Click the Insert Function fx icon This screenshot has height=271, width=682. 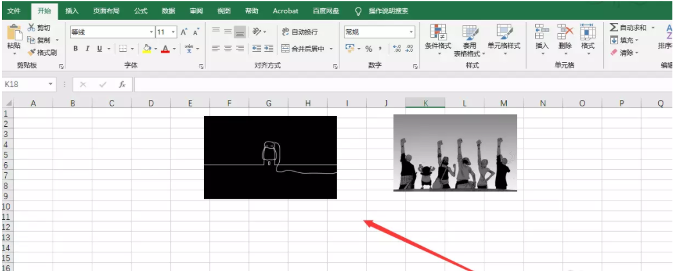(122, 85)
